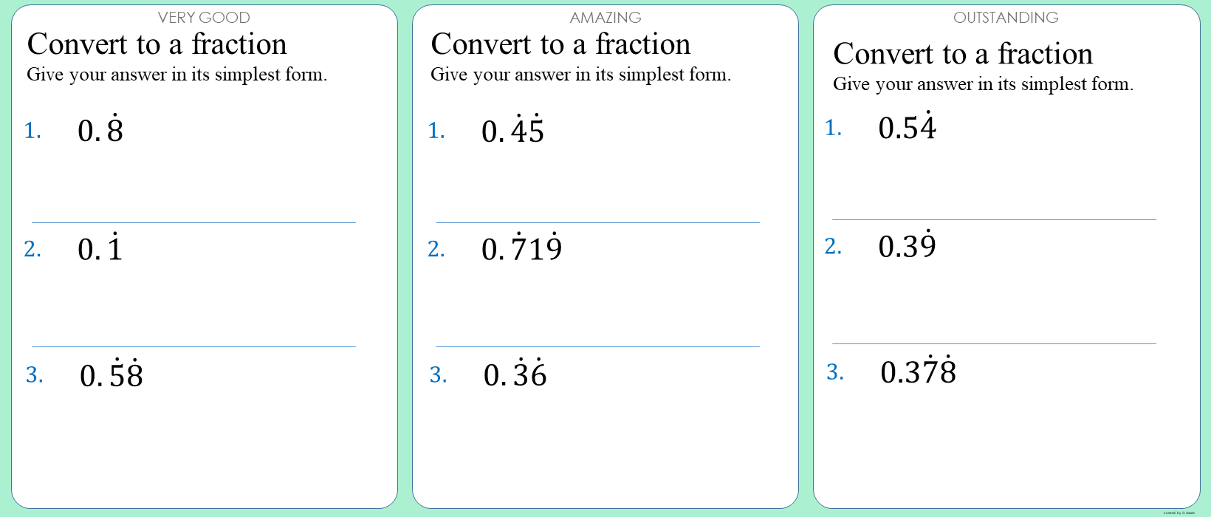Click the decimal 0.36 in the middle panel
This screenshot has width=1211, height=517.
coord(515,374)
